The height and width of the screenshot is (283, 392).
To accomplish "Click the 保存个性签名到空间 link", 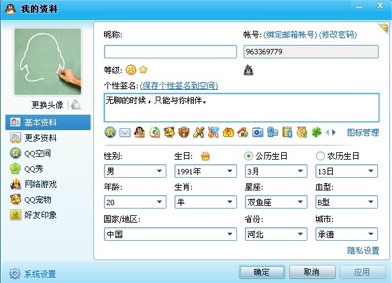I will pyautogui.click(x=179, y=86).
